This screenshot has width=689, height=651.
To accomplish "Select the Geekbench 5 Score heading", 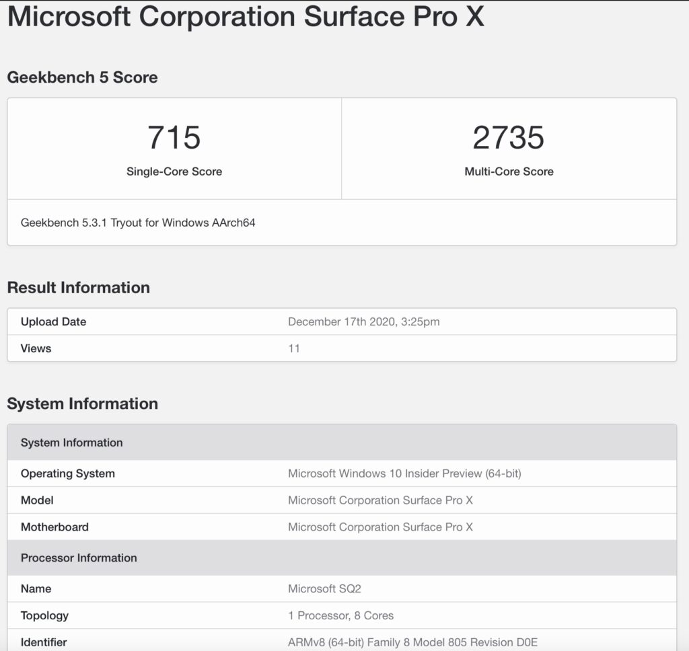I will pyautogui.click(x=82, y=77).
